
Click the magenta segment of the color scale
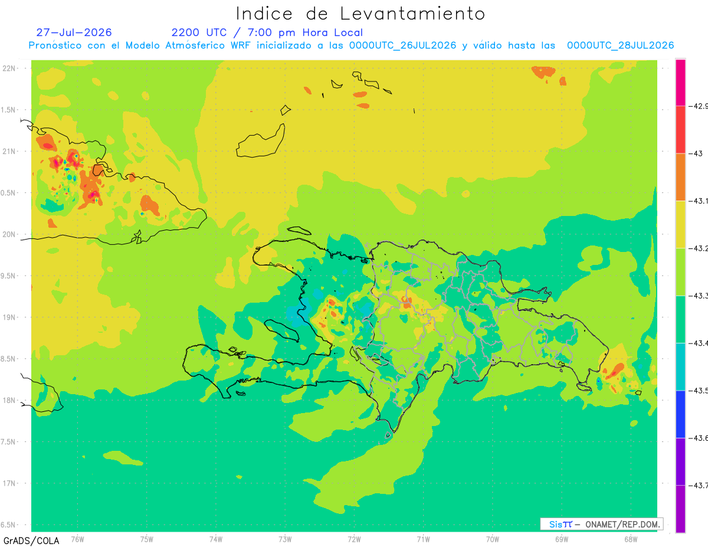tap(680, 83)
